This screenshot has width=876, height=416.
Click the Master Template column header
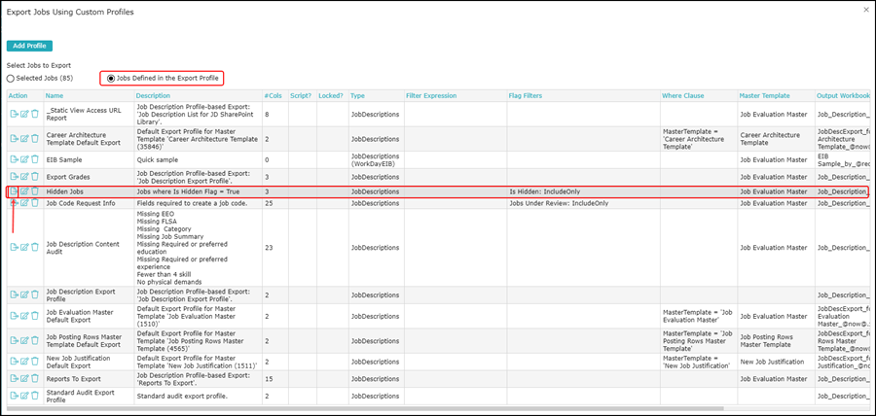point(763,96)
